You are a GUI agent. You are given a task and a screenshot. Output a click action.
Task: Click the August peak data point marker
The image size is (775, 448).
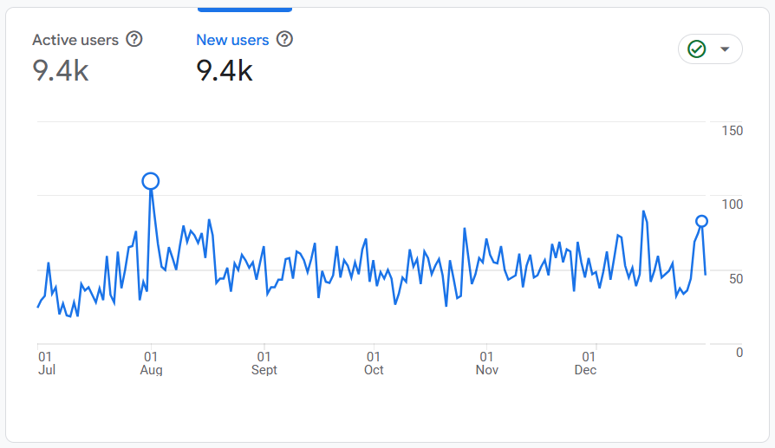151,181
